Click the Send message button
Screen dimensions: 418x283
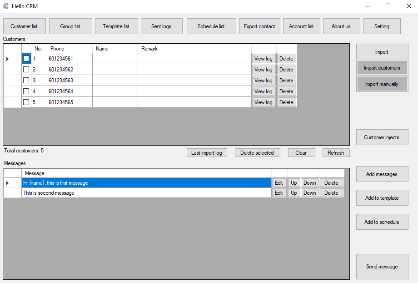[382, 267]
